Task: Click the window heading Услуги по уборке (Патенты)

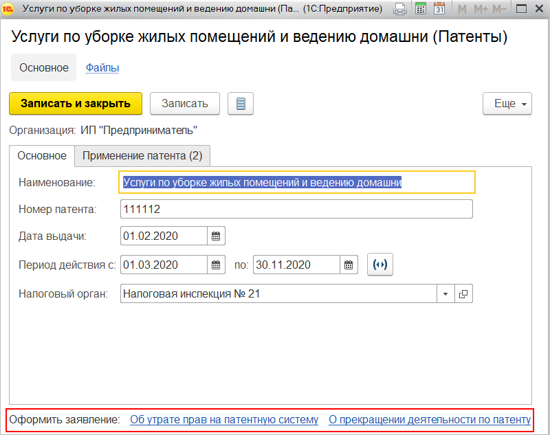Action: 259,37
